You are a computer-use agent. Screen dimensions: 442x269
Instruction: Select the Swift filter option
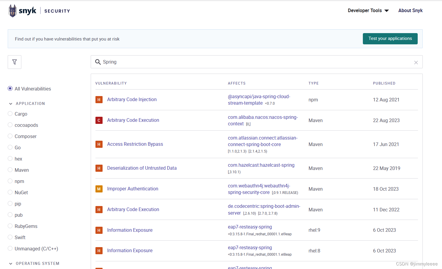10,237
